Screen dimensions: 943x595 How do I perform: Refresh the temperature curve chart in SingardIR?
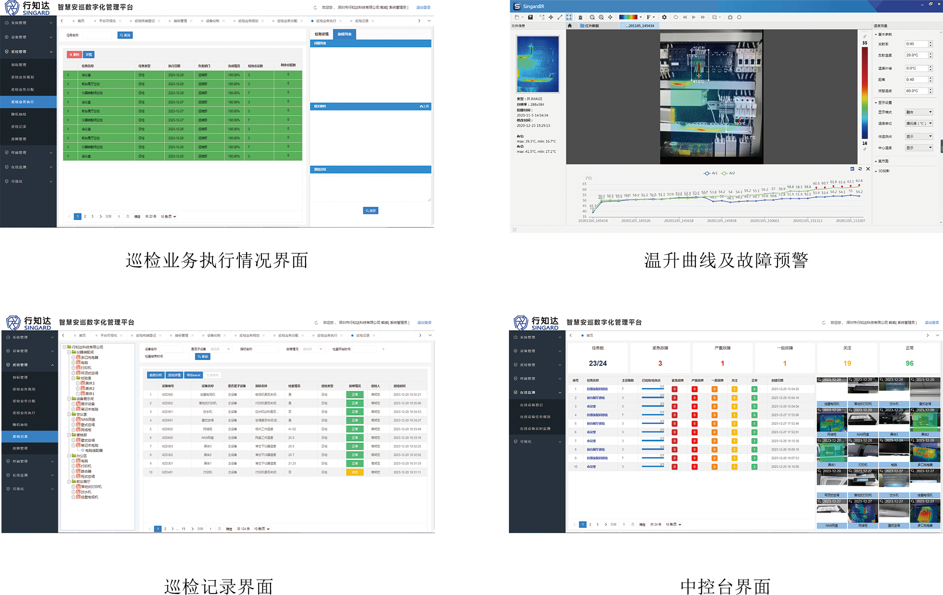pos(860,169)
